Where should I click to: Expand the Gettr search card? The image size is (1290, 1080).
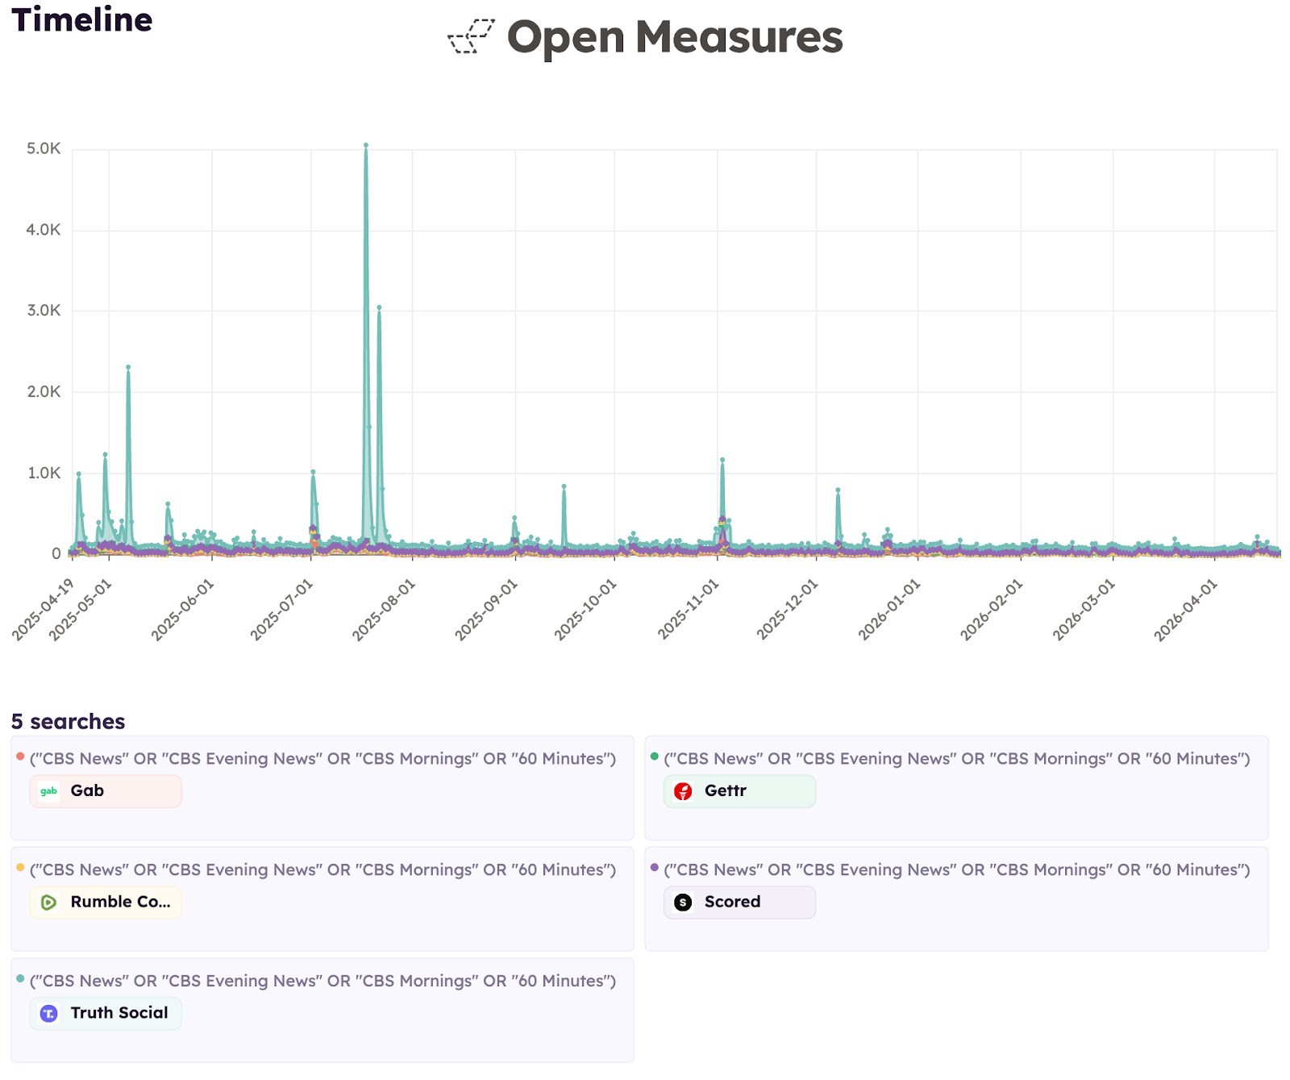coord(951,786)
